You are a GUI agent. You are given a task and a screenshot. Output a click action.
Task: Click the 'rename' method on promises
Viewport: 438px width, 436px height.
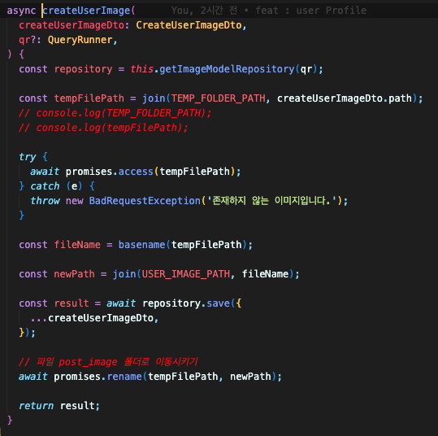[x=124, y=377]
